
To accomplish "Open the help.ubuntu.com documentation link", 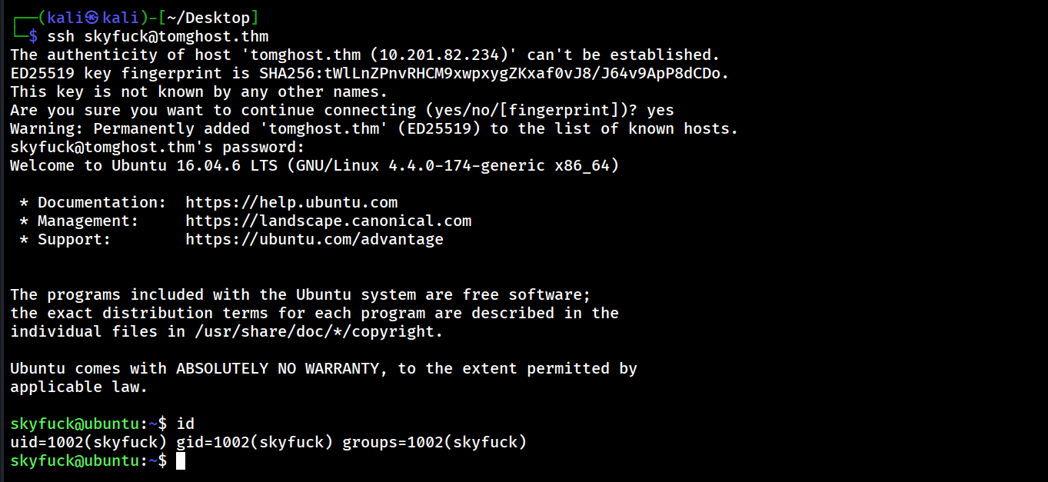I will (291, 203).
